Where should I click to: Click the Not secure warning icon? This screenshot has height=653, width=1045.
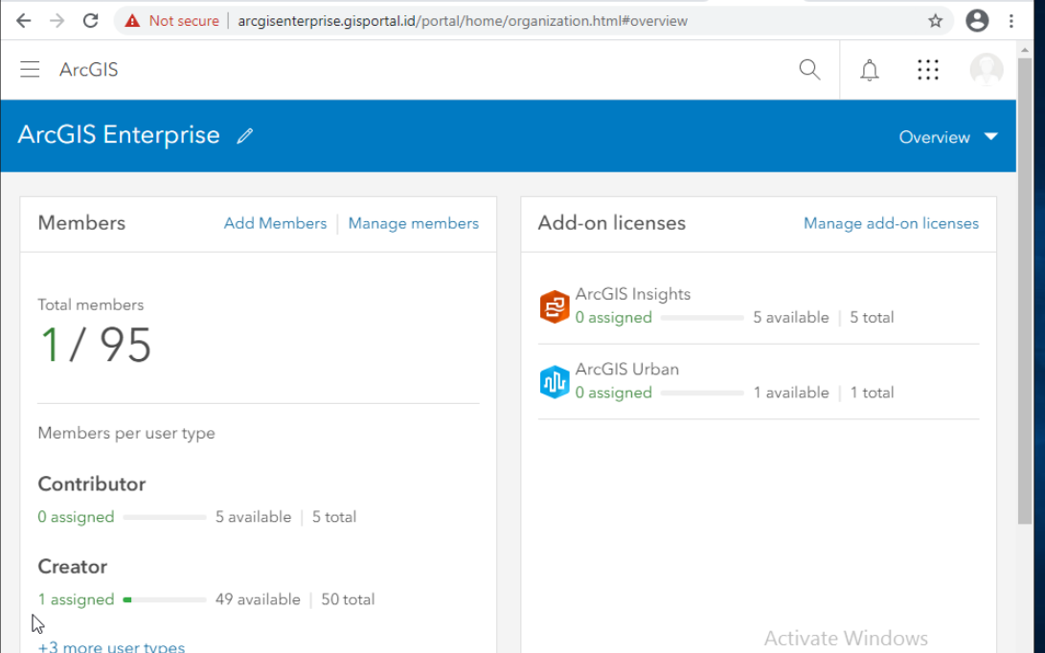point(132,21)
